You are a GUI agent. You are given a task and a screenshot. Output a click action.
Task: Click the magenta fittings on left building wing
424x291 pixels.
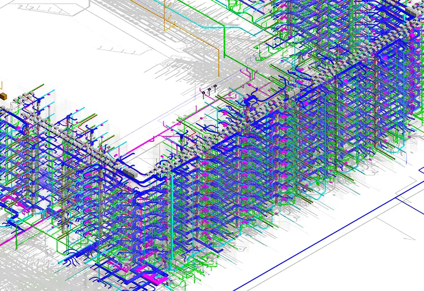pyautogui.click(x=11, y=200)
